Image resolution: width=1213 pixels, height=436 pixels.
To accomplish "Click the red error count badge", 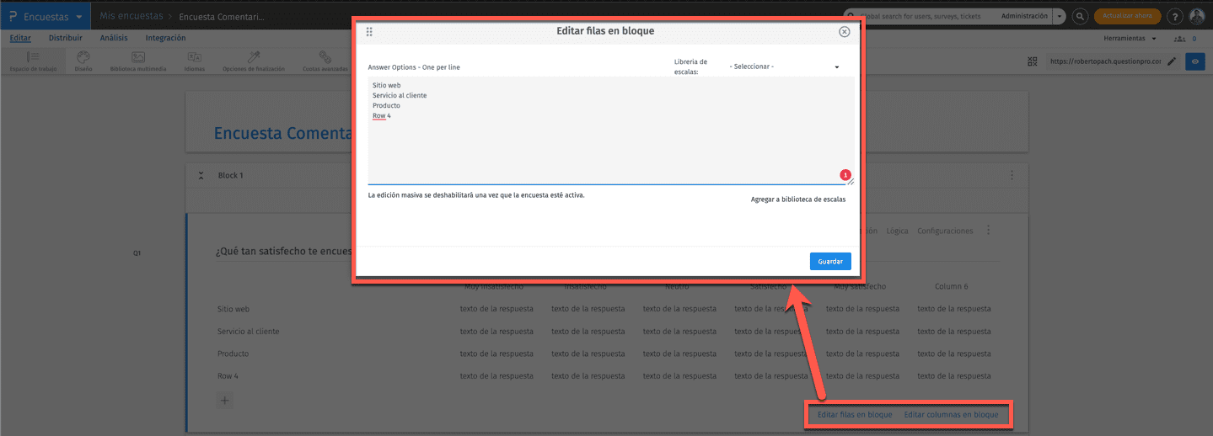I will tap(845, 175).
